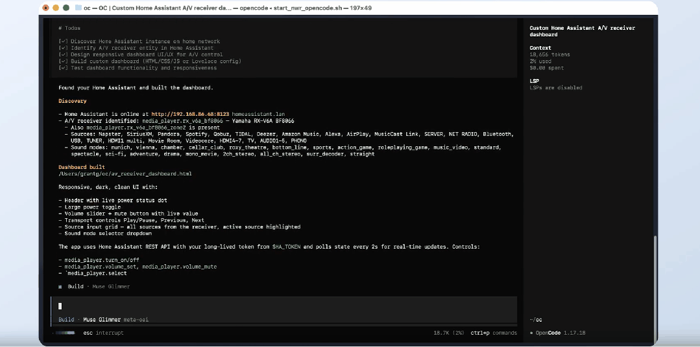
Task: Click the '18.7K (2%)' token usage indicator
Action: click(x=449, y=333)
